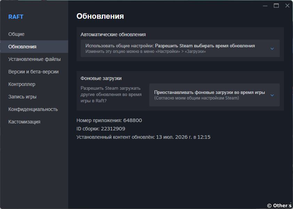Image resolution: width=293 pixels, height=209 pixels.
Task: Click the Номер приложения: 648800 text
Action: [x=109, y=120]
